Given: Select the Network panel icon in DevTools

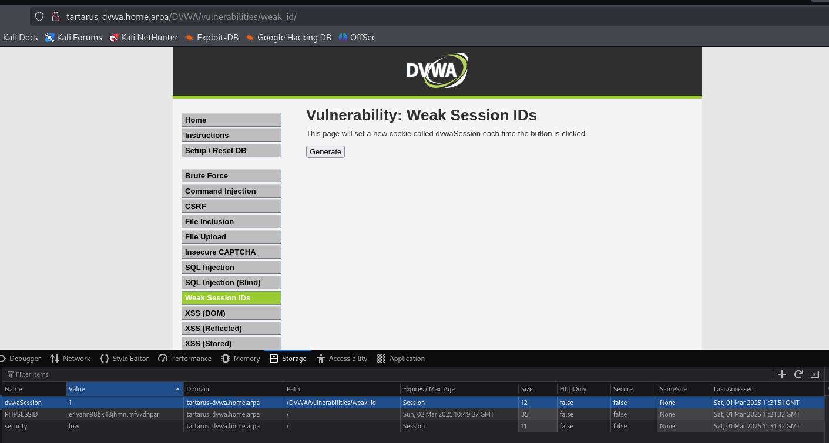Looking at the screenshot, I should [x=56, y=359].
